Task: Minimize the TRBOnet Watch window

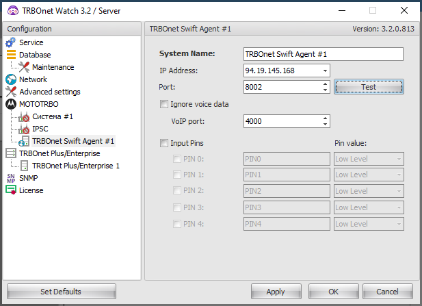Action: (342, 11)
